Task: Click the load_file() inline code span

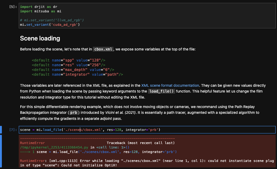Action: pos(161,91)
